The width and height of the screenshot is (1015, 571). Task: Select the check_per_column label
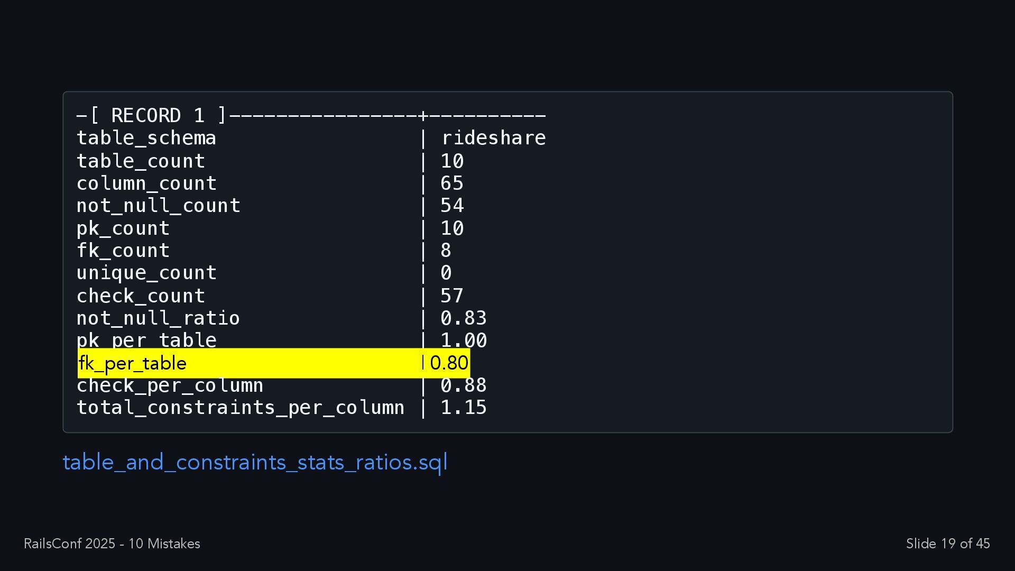tap(170, 385)
